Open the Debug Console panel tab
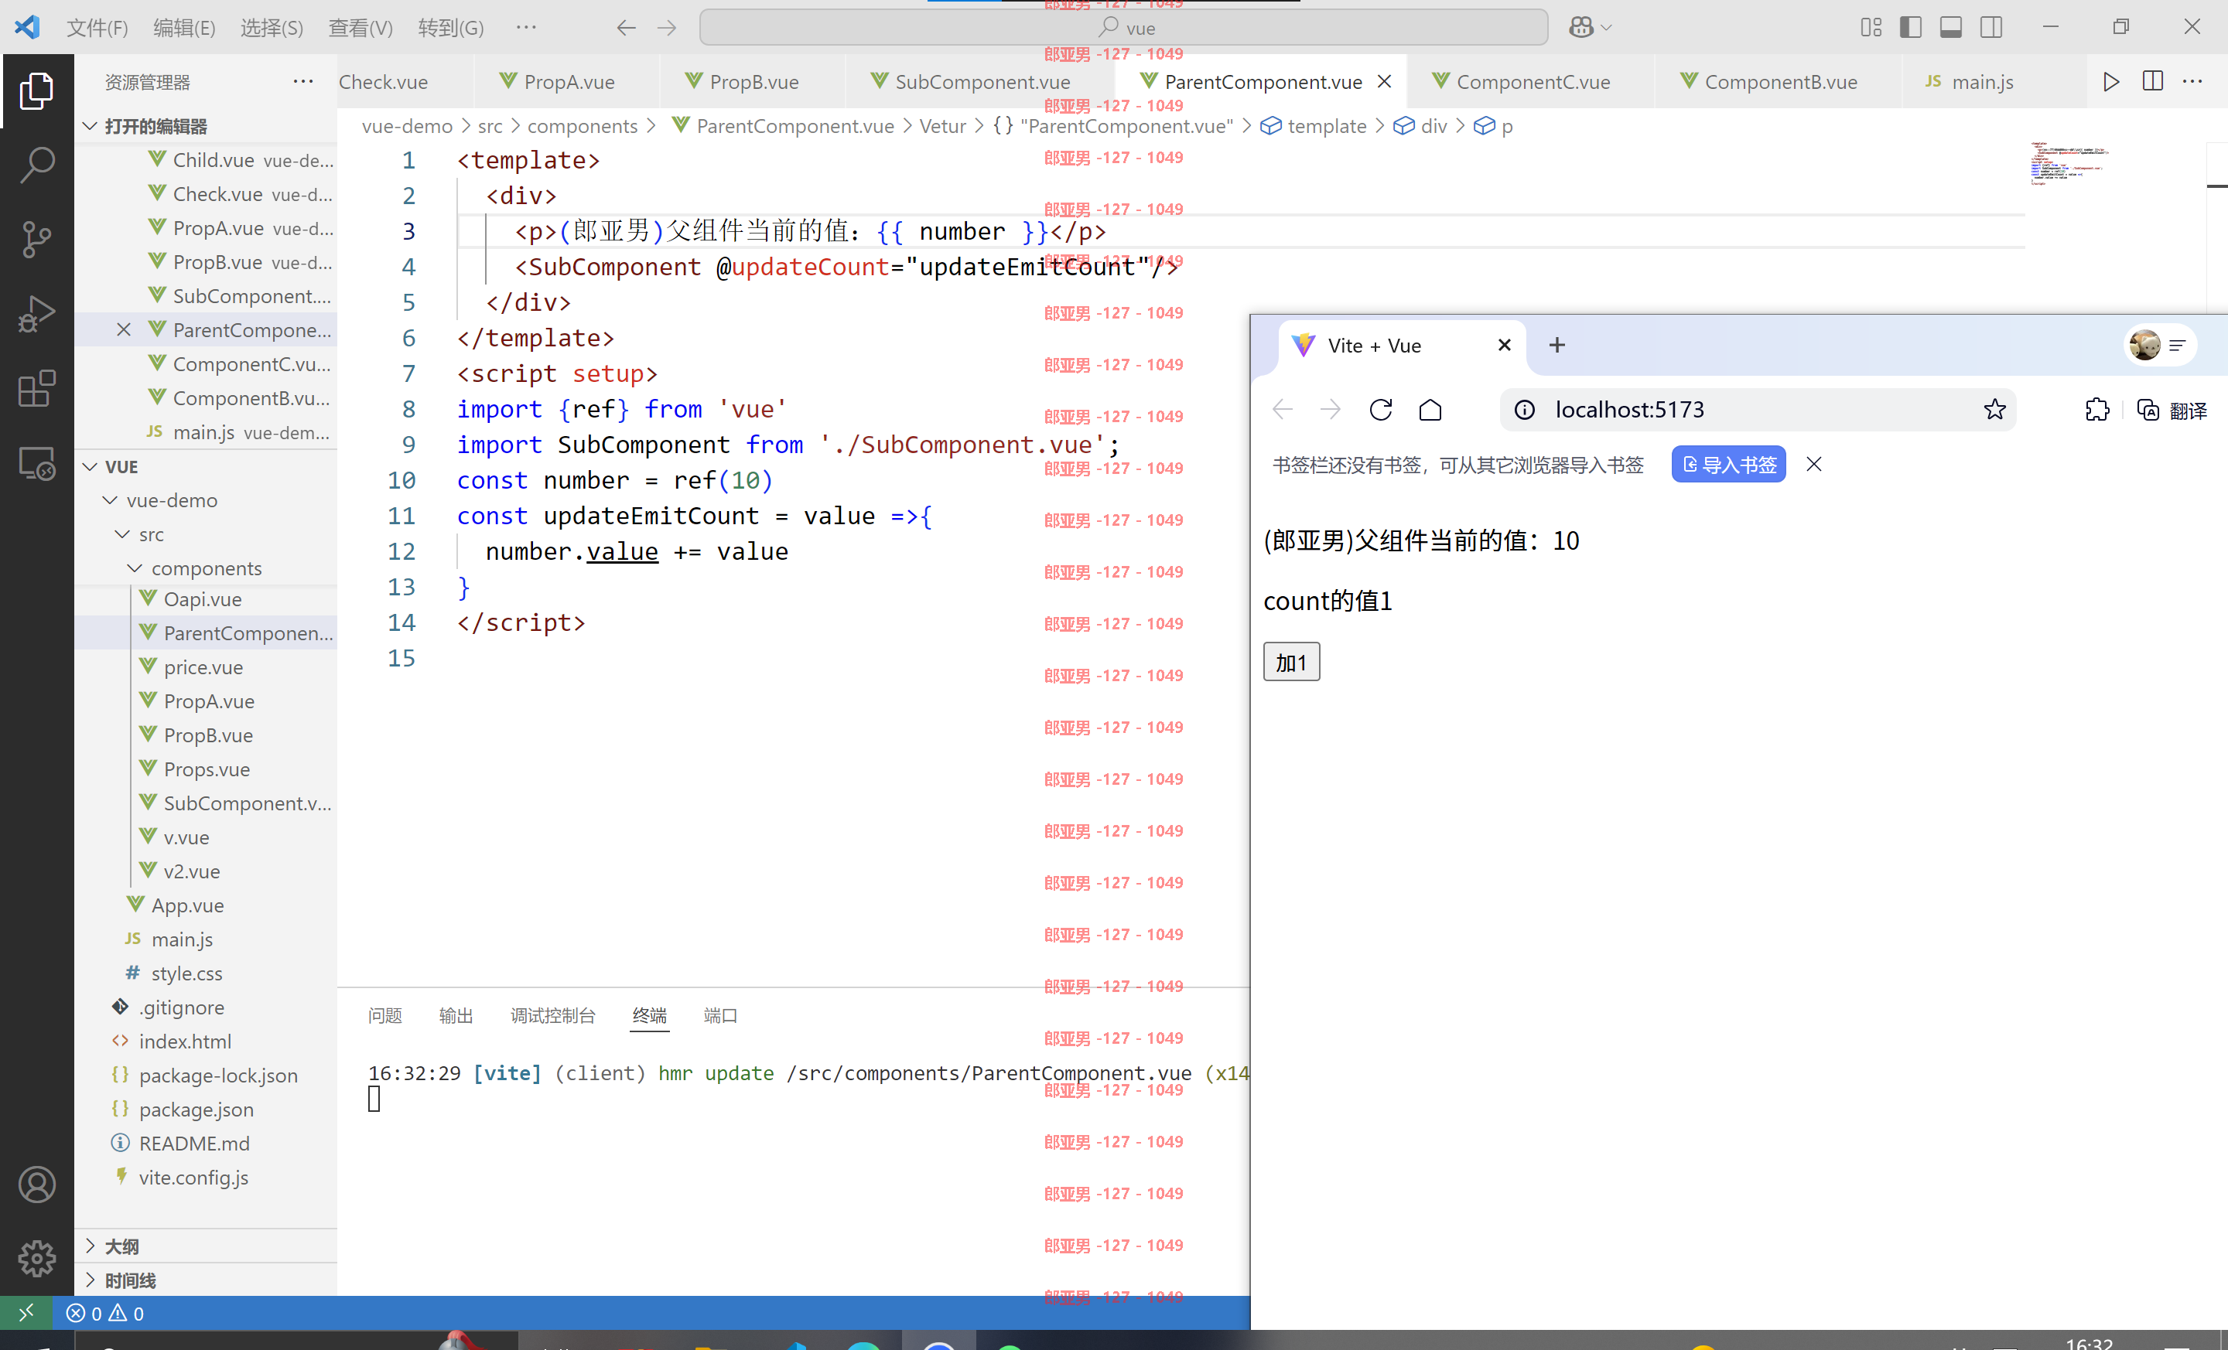This screenshot has height=1350, width=2228. coord(552,1014)
